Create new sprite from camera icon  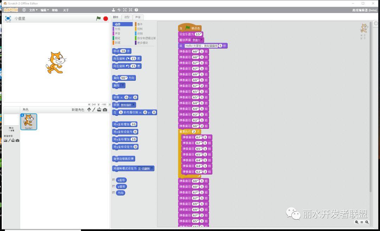tap(105, 110)
